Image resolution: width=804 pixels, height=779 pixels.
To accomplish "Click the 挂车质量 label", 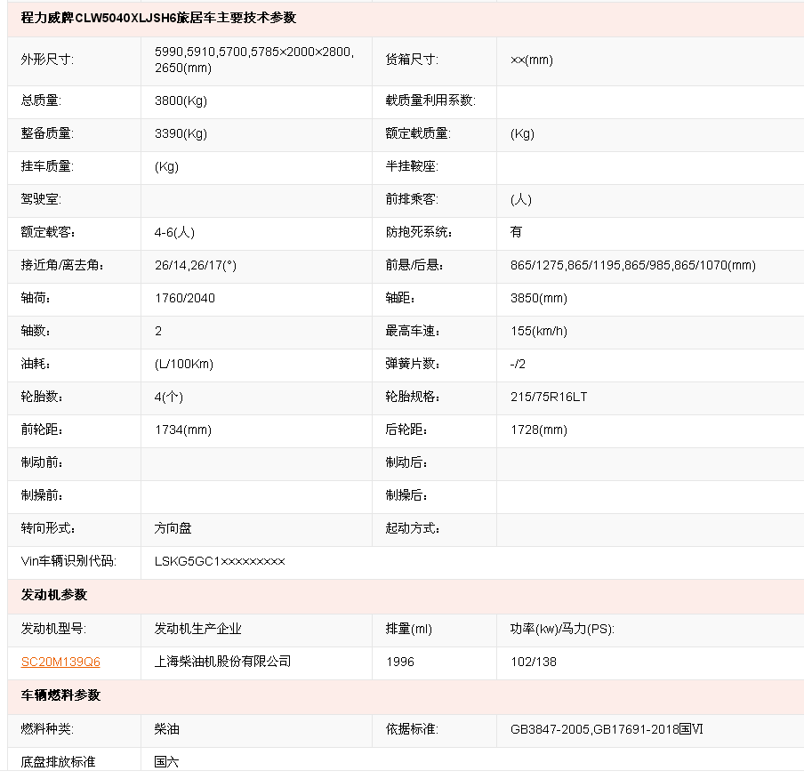I will pos(47,166).
